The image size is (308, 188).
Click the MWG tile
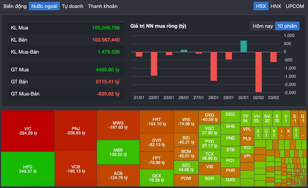click(118, 125)
